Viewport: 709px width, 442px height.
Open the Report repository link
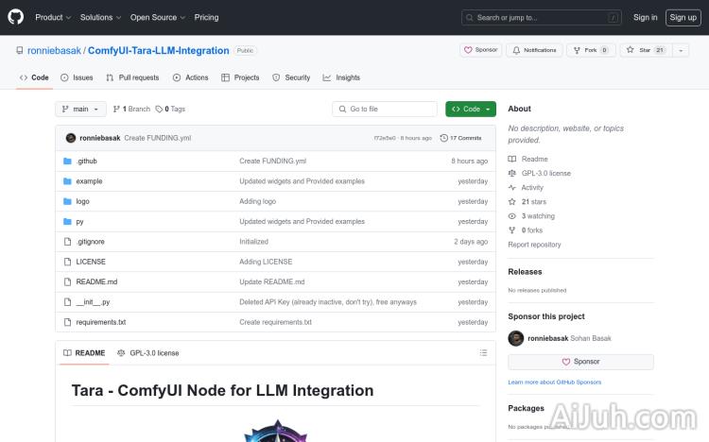click(534, 245)
